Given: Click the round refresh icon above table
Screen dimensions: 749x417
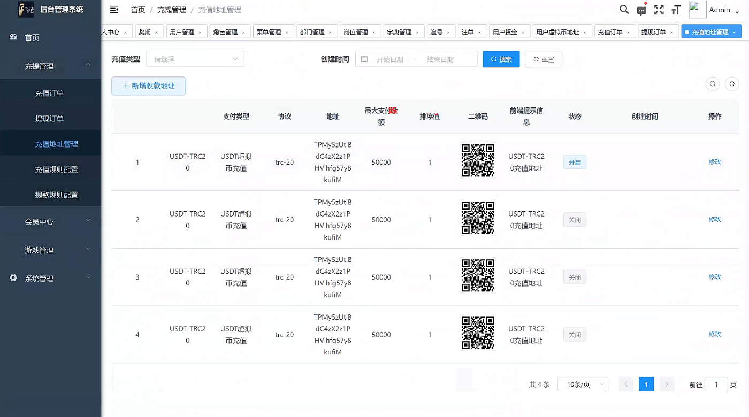Looking at the screenshot, I should coord(732,84).
